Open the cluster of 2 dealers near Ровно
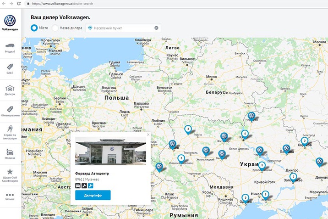This screenshot has height=219, width=328. 188,130
